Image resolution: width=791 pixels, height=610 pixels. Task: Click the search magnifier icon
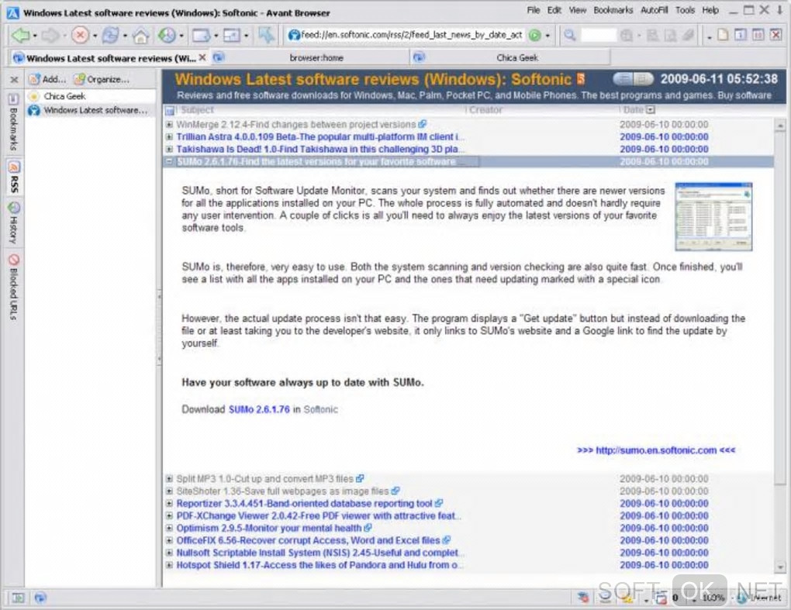(569, 36)
